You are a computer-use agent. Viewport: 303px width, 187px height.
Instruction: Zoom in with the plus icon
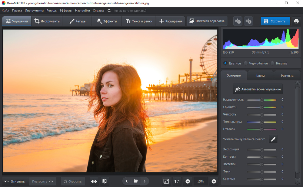point(214,181)
